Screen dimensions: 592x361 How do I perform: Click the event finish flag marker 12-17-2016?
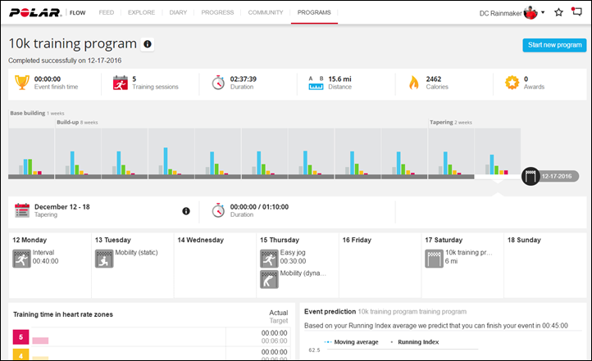coord(531,176)
